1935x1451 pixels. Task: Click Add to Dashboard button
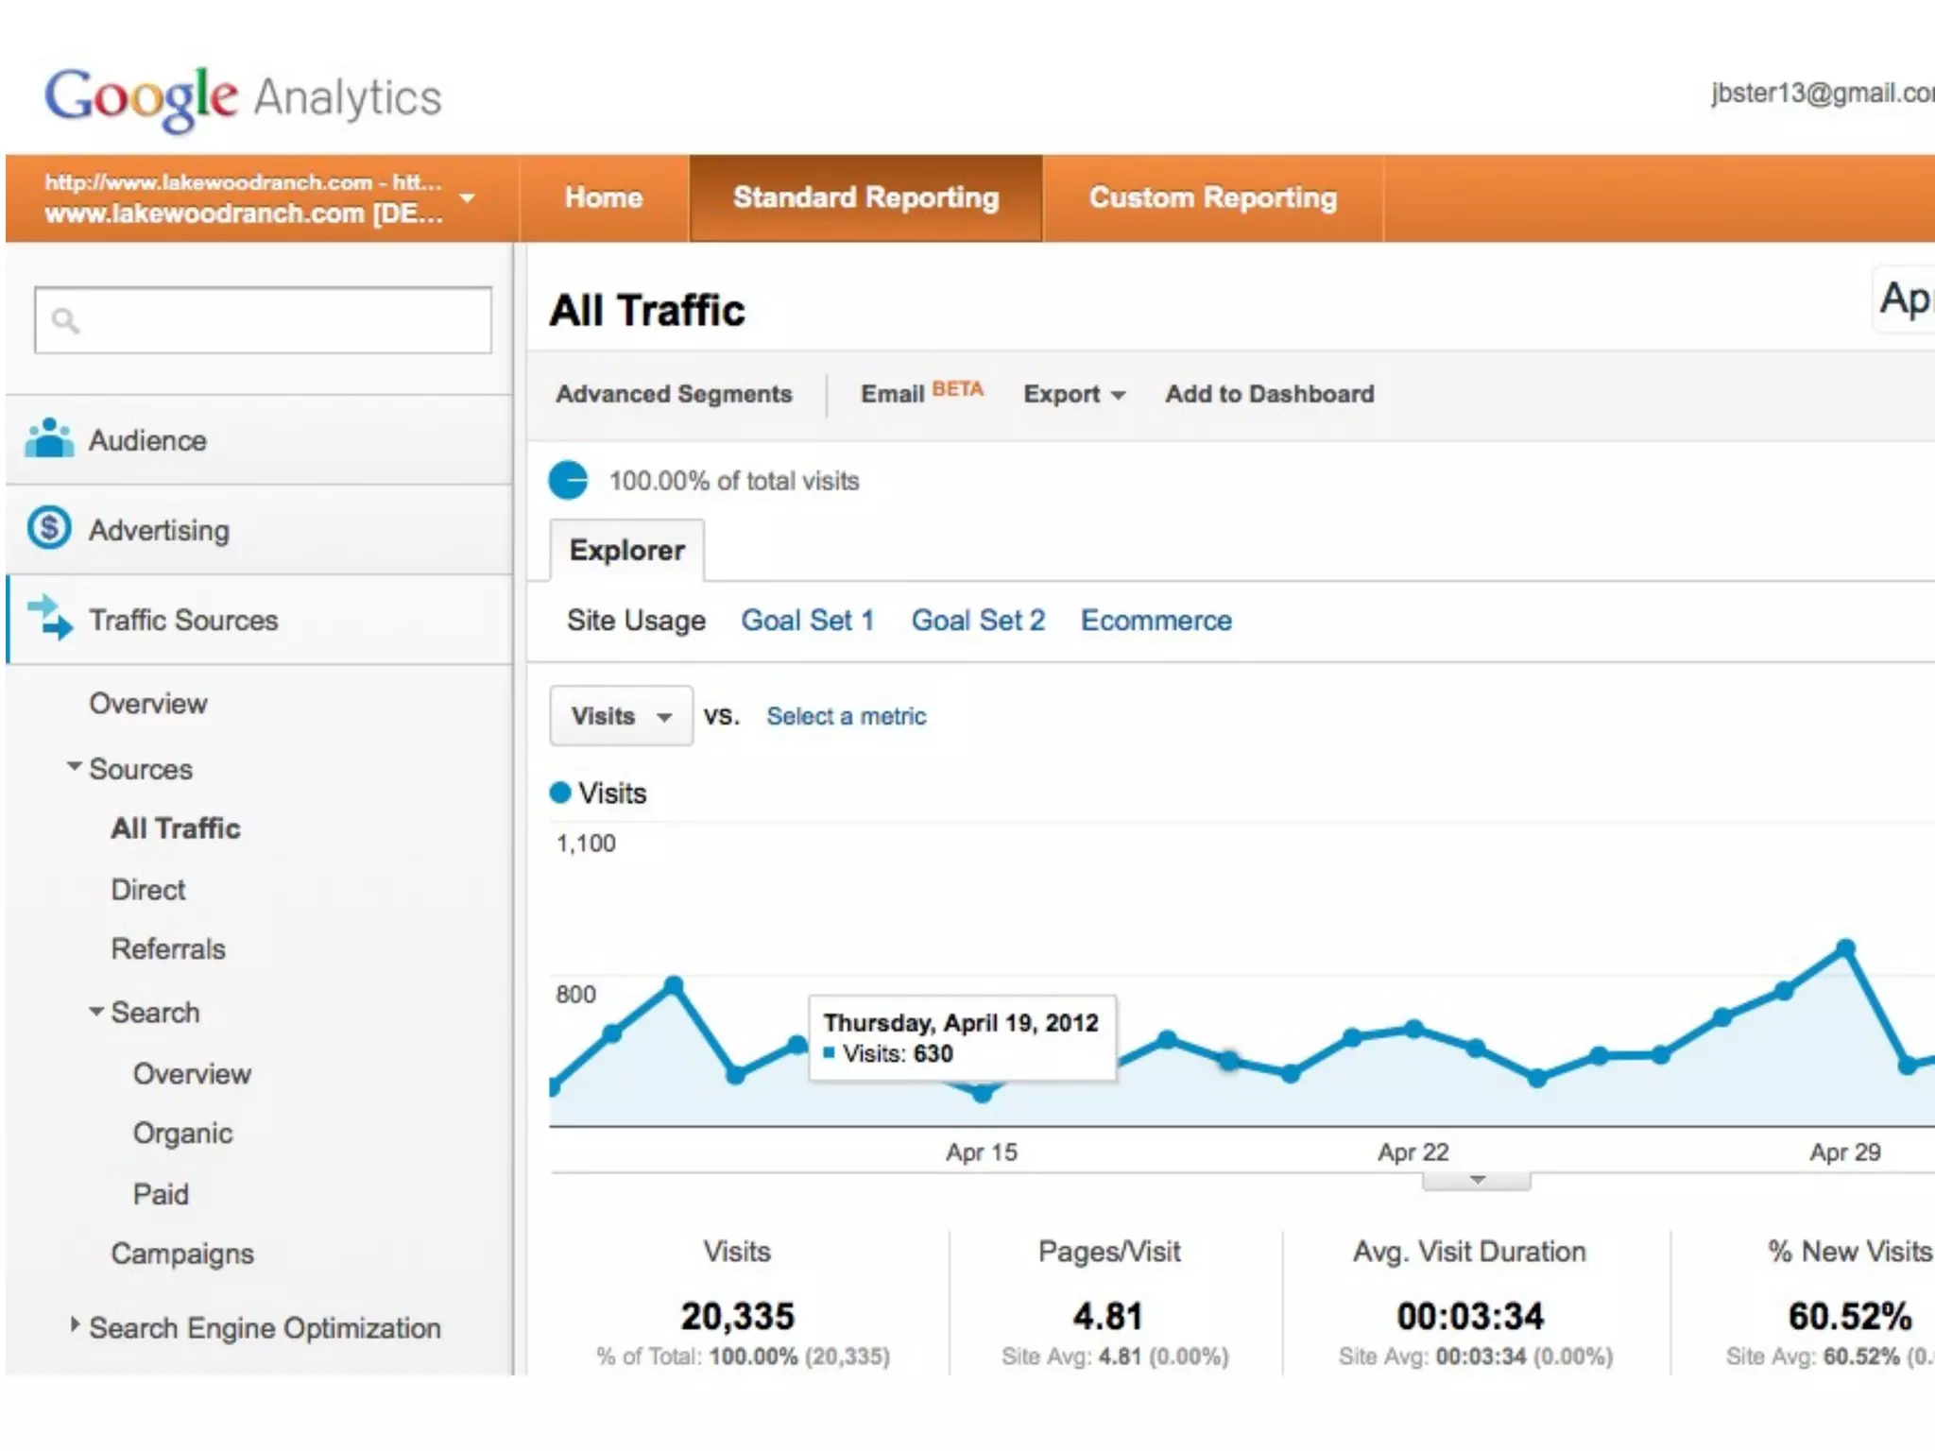click(x=1269, y=394)
